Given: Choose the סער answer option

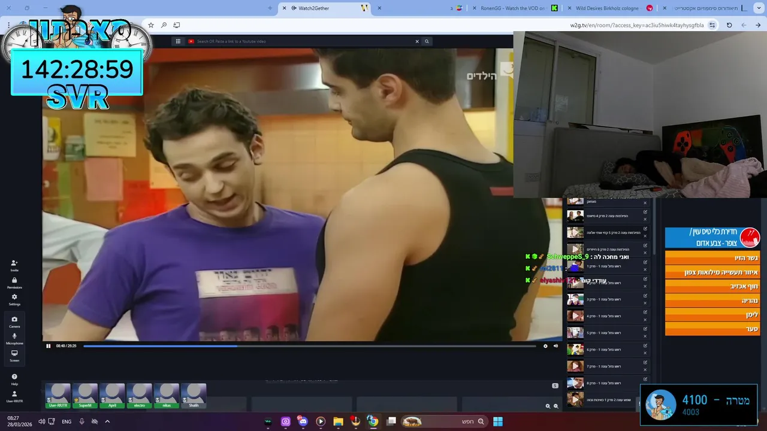Looking at the screenshot, I should click(712, 329).
